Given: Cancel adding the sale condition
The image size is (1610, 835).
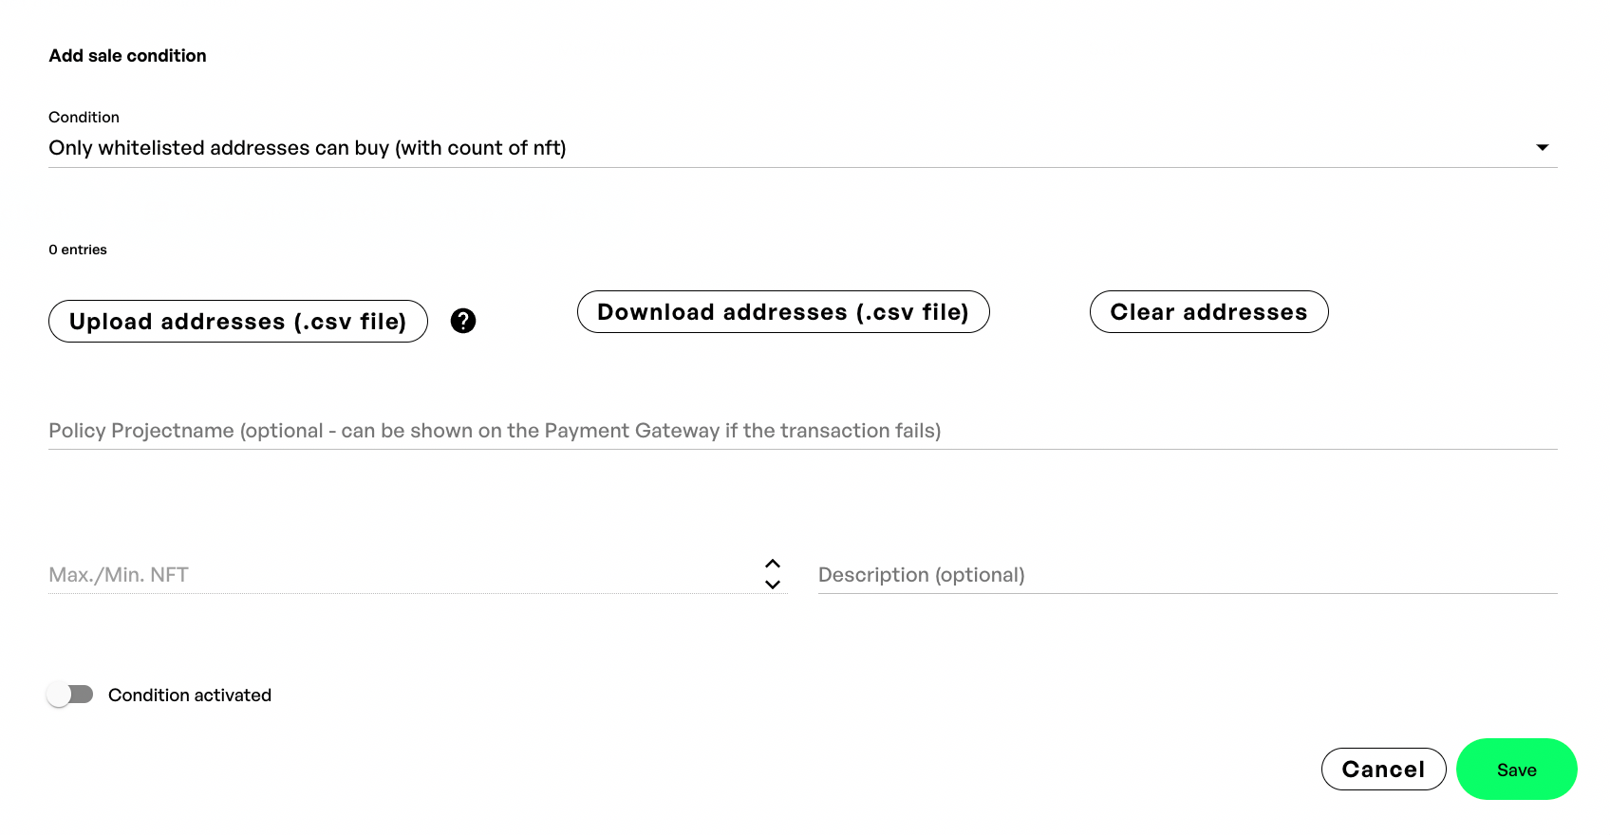Looking at the screenshot, I should [x=1383, y=770].
